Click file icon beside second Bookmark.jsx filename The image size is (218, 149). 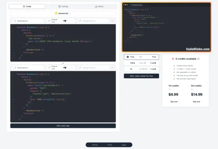coord(15,68)
